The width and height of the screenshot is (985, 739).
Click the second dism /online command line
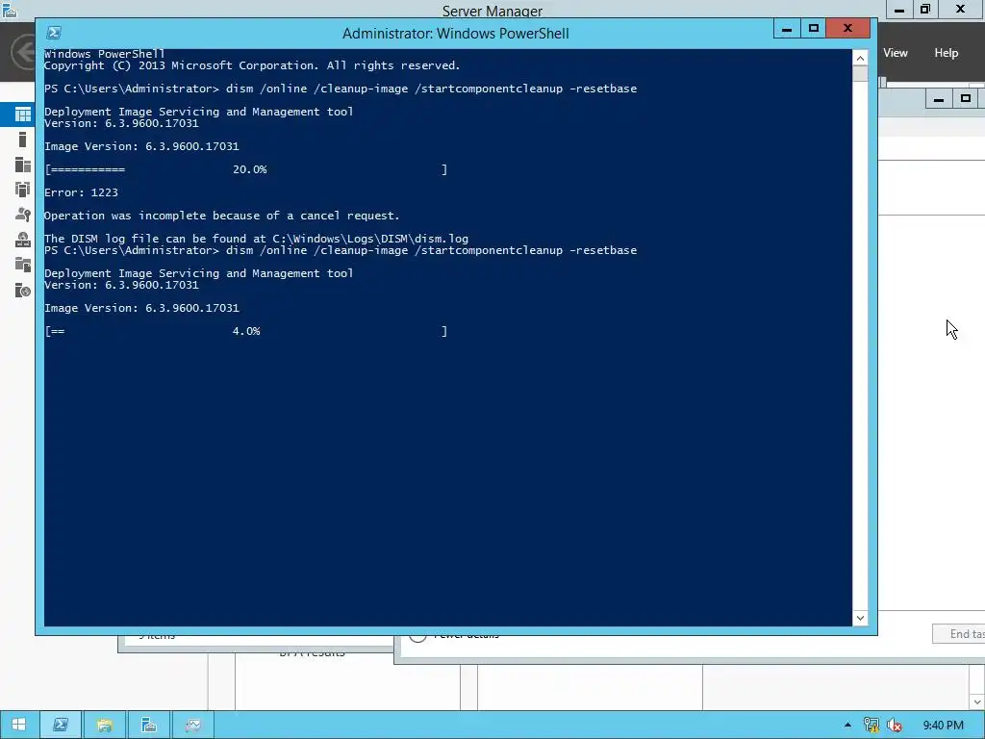[x=341, y=250]
